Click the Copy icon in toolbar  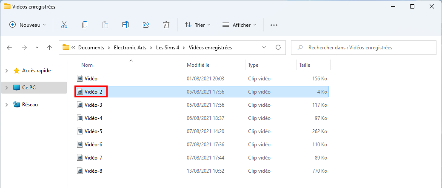pyautogui.click(x=85, y=25)
